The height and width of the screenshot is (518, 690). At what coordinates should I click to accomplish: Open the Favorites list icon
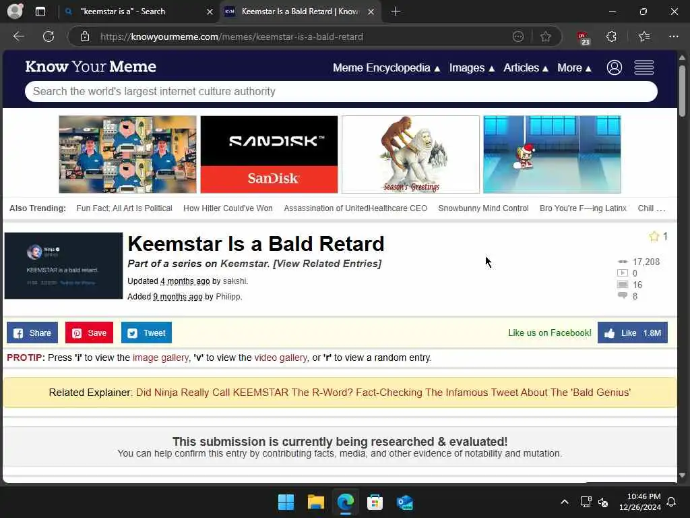644,36
